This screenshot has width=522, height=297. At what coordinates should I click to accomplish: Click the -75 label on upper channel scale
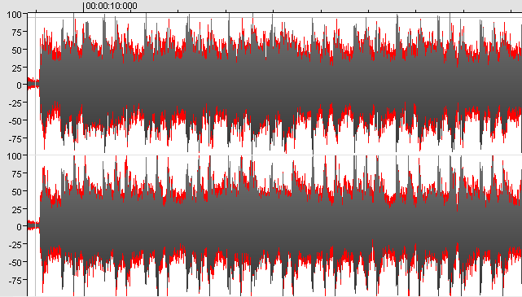point(15,139)
